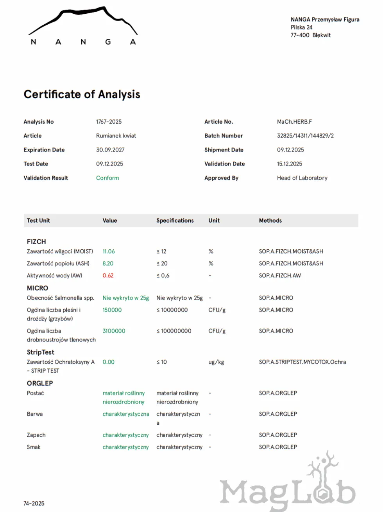This screenshot has height=512, width=383.
Task: Click the ash value "8.20"
Action: tap(108, 264)
